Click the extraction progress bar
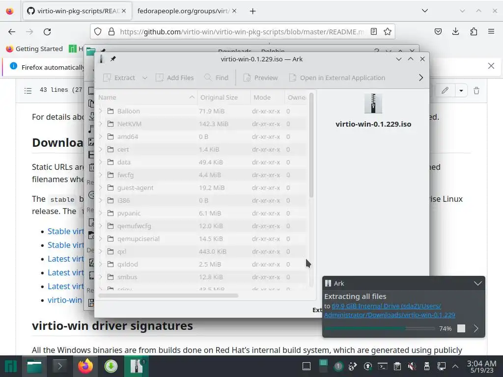This screenshot has height=377, width=503. pyautogui.click(x=380, y=328)
